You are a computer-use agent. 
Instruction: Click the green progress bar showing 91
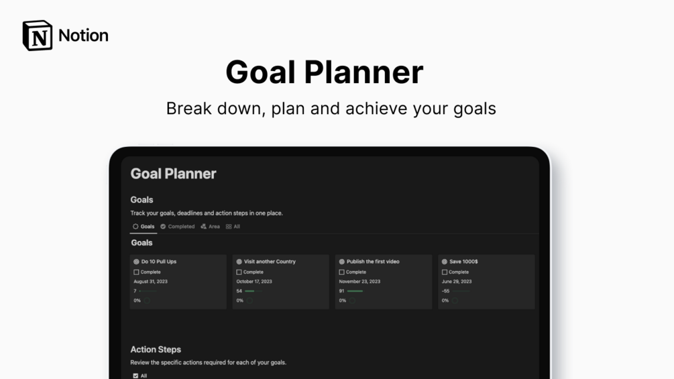[x=355, y=291]
